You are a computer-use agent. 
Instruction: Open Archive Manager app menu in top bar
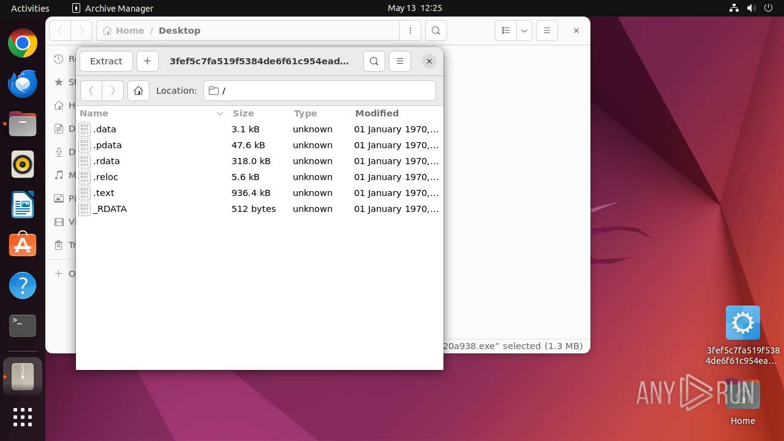click(113, 8)
